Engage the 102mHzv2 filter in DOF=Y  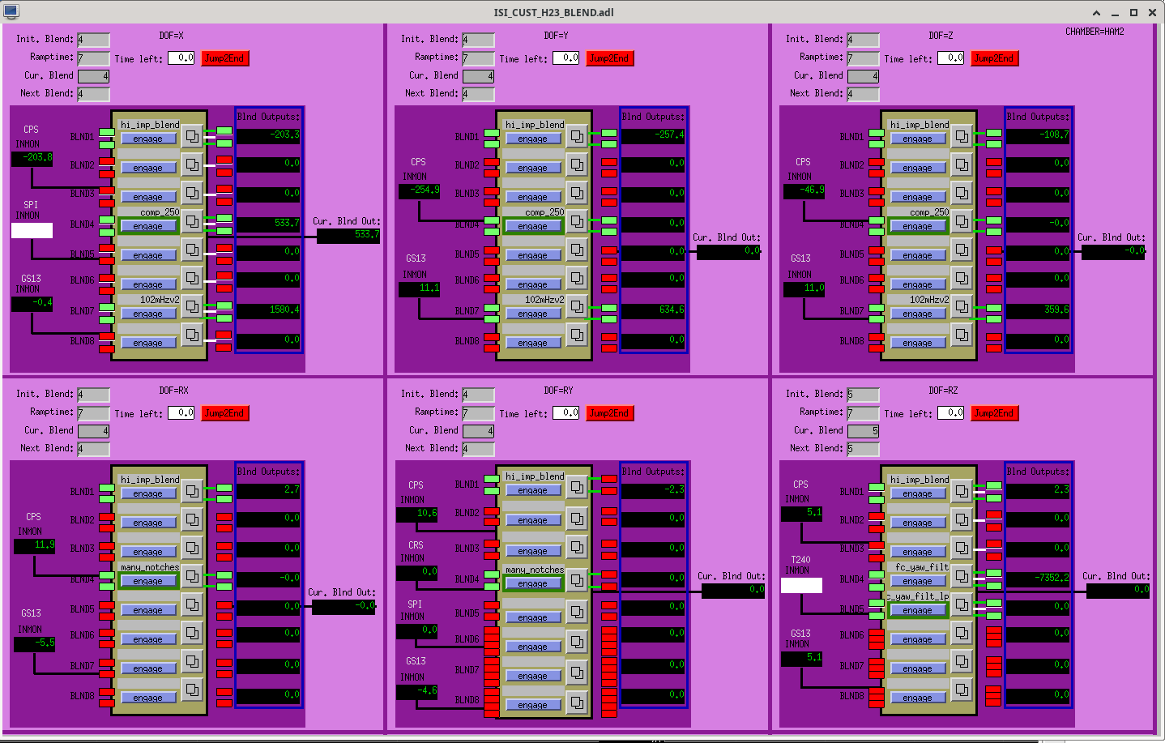[533, 314]
